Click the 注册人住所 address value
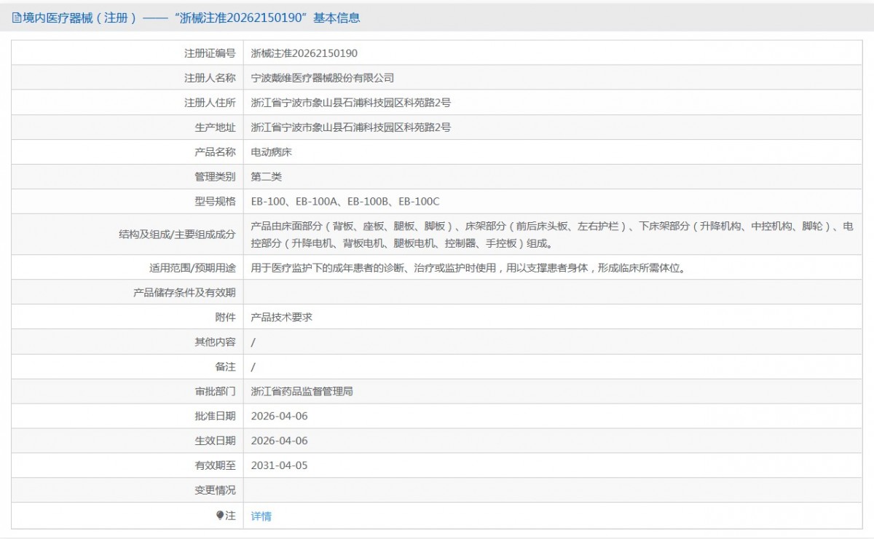Screen dimensions: 874x539 [350, 103]
